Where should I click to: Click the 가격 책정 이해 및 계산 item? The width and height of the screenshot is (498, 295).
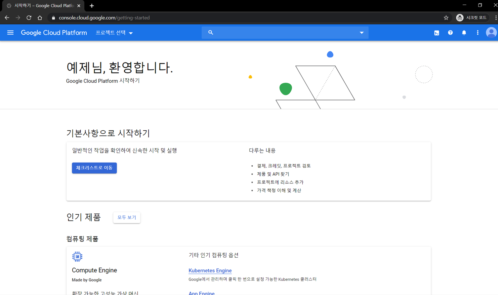click(279, 190)
